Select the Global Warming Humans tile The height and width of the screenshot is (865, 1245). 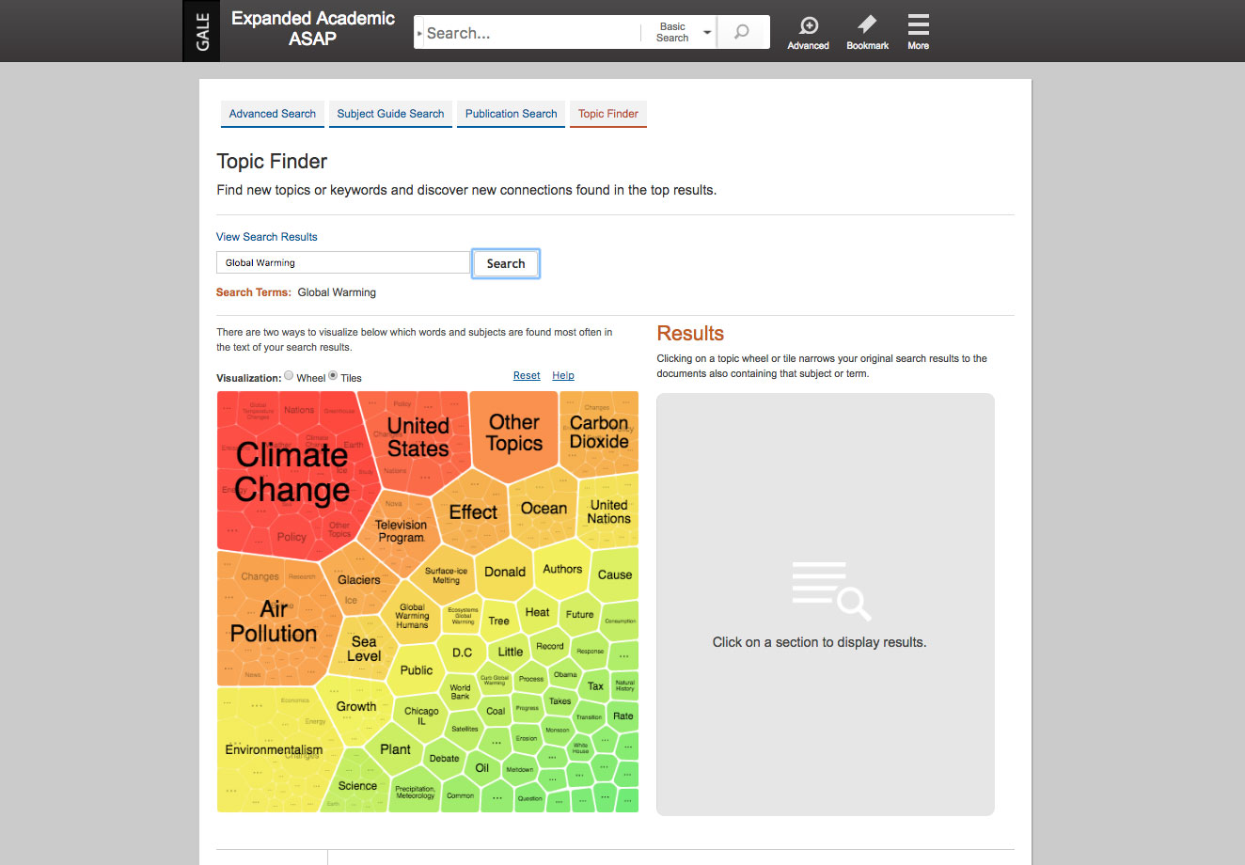412,617
